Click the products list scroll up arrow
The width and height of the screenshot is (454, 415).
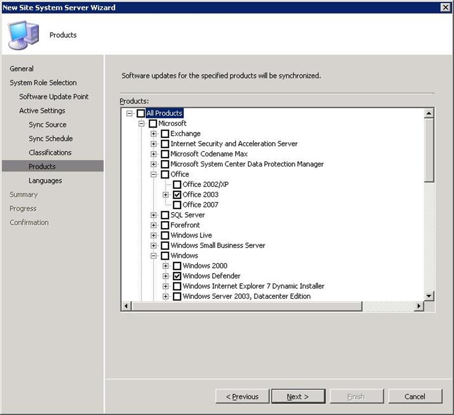[x=429, y=113]
